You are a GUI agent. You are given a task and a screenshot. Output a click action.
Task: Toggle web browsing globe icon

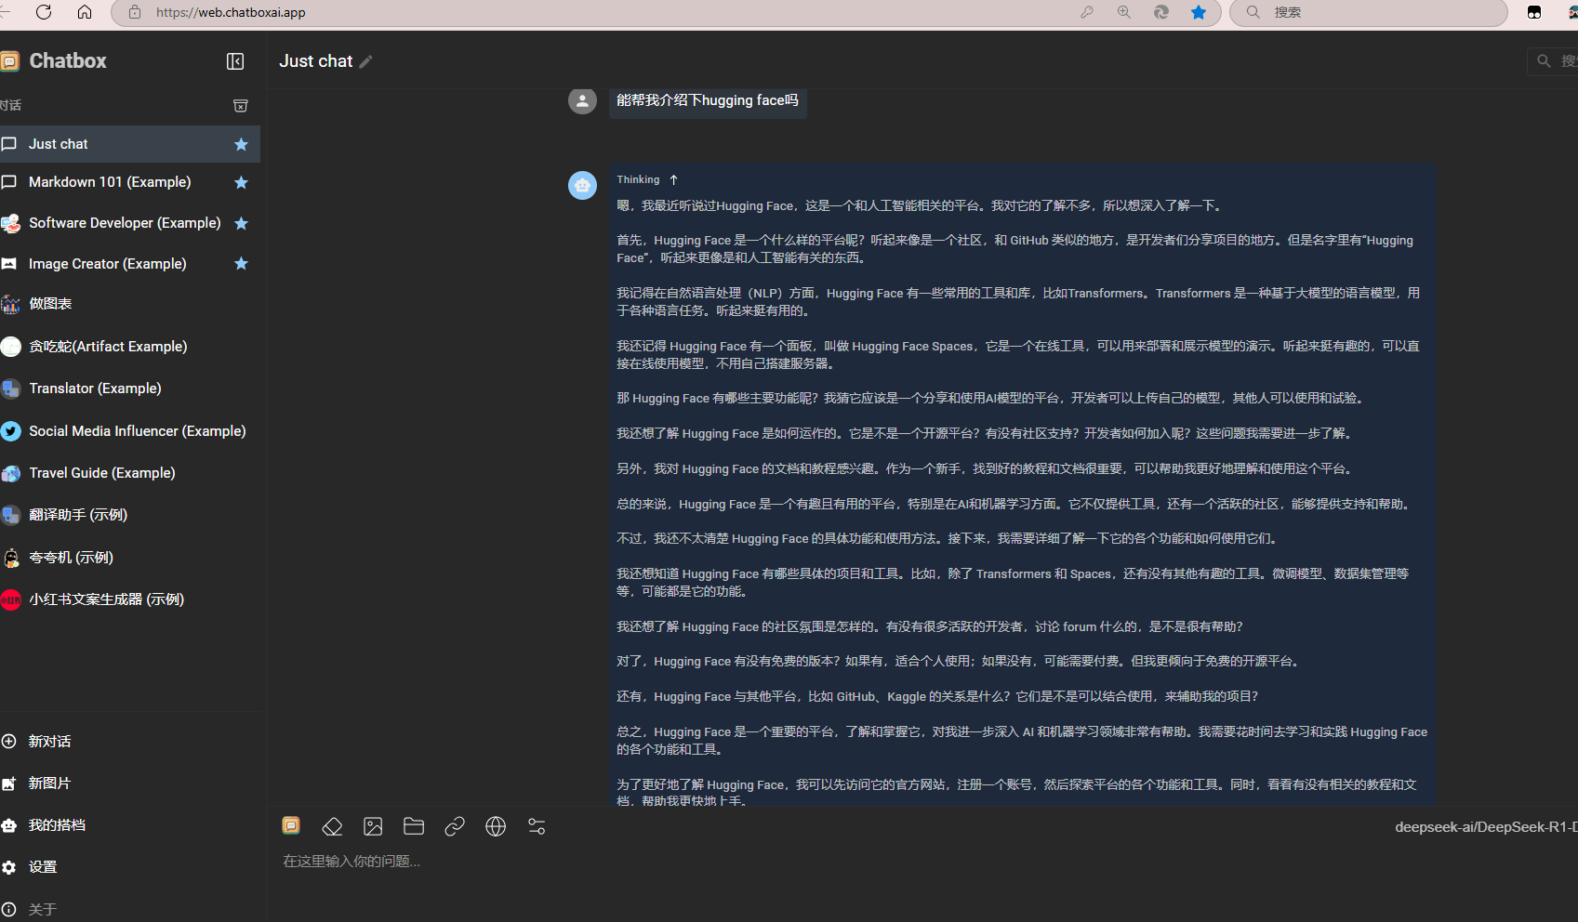(496, 826)
